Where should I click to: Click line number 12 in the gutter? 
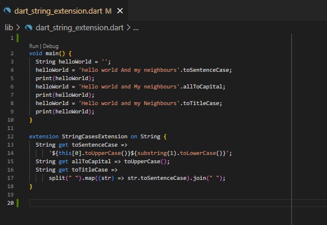11,137
